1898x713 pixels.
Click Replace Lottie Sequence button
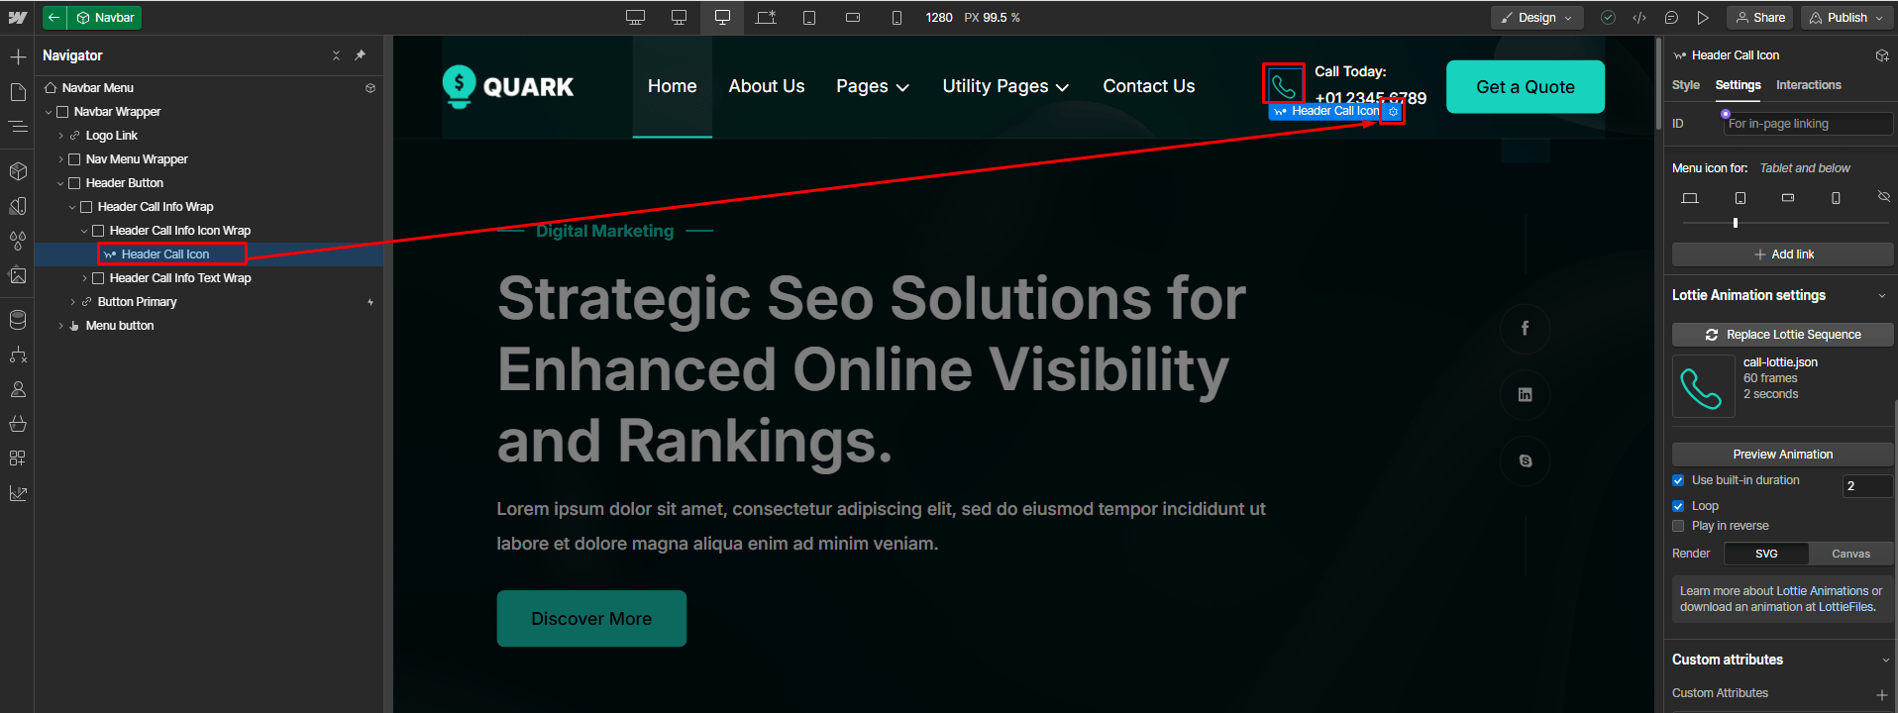point(1782,335)
